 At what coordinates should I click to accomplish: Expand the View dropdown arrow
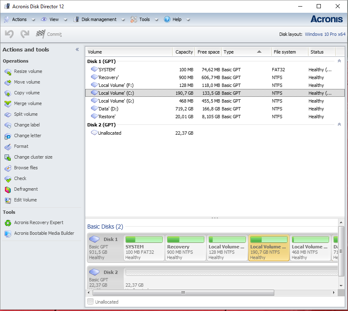tap(65, 20)
